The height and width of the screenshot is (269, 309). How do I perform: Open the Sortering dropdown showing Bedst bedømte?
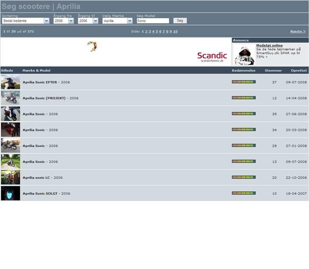(x=25, y=20)
